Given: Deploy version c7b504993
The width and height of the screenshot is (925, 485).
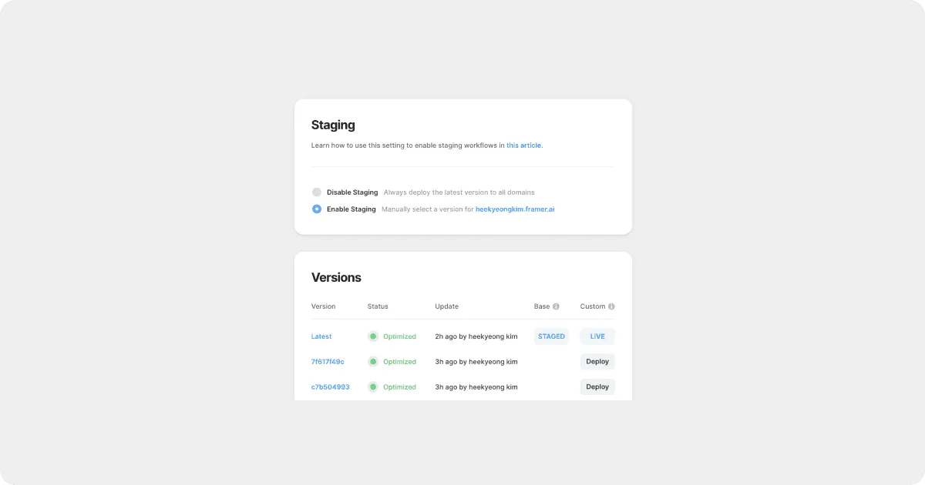Looking at the screenshot, I should click(x=597, y=387).
